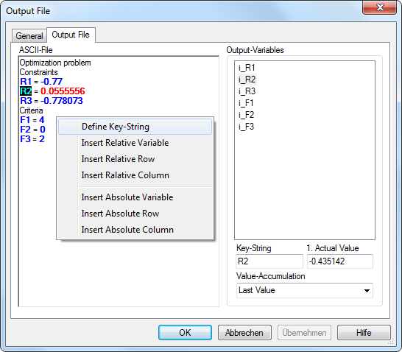Select i_F3 output variable
The image size is (402, 352).
pos(246,127)
